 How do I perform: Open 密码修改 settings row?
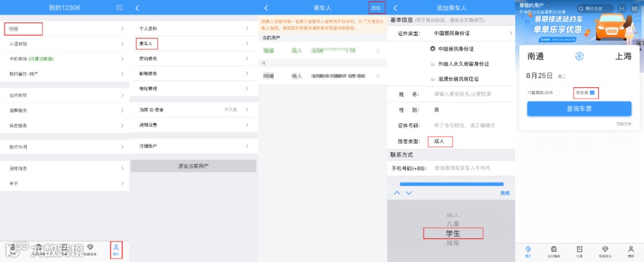coord(193,59)
